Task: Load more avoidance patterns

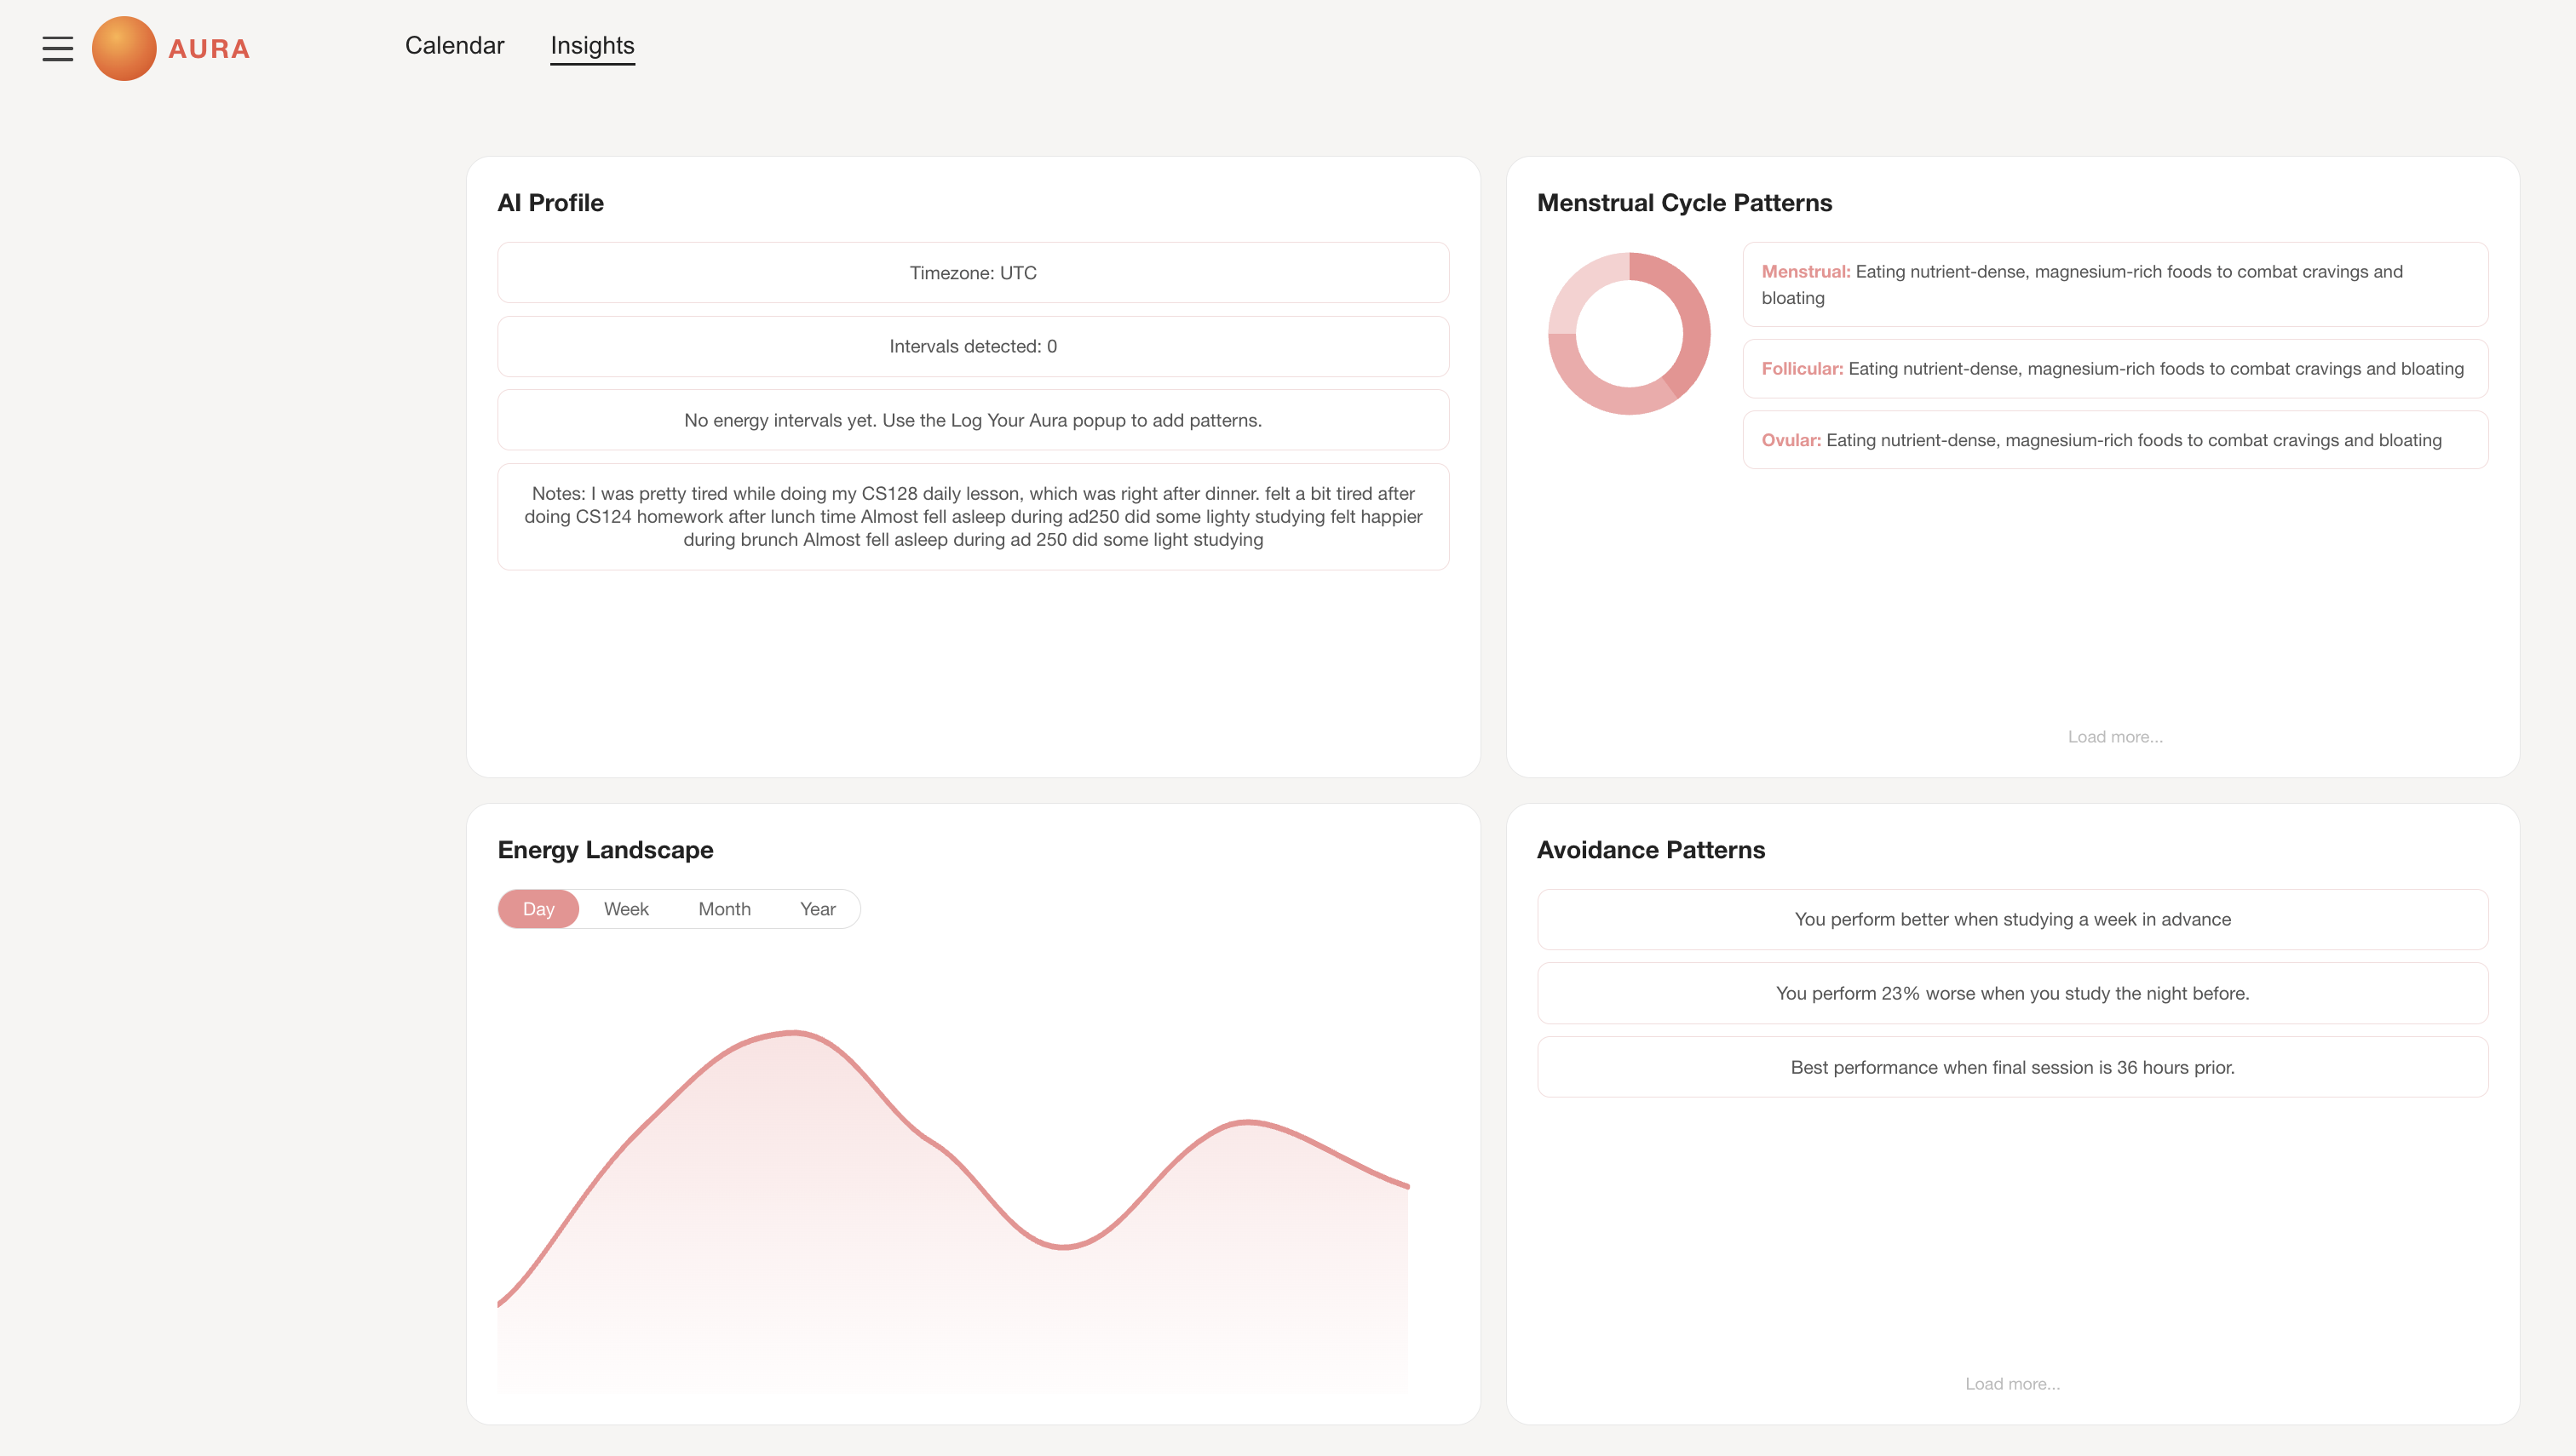Action: pyautogui.click(x=2012, y=1384)
